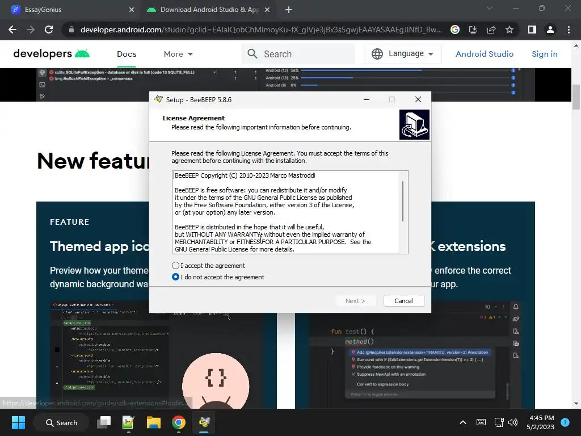
Task: Click the license agreement text scrollbar
Action: (x=403, y=202)
